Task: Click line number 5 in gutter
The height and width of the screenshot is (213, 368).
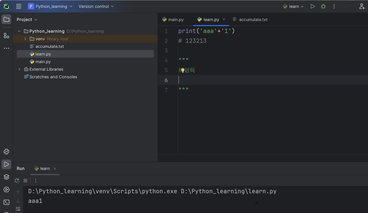Action: click(166, 70)
